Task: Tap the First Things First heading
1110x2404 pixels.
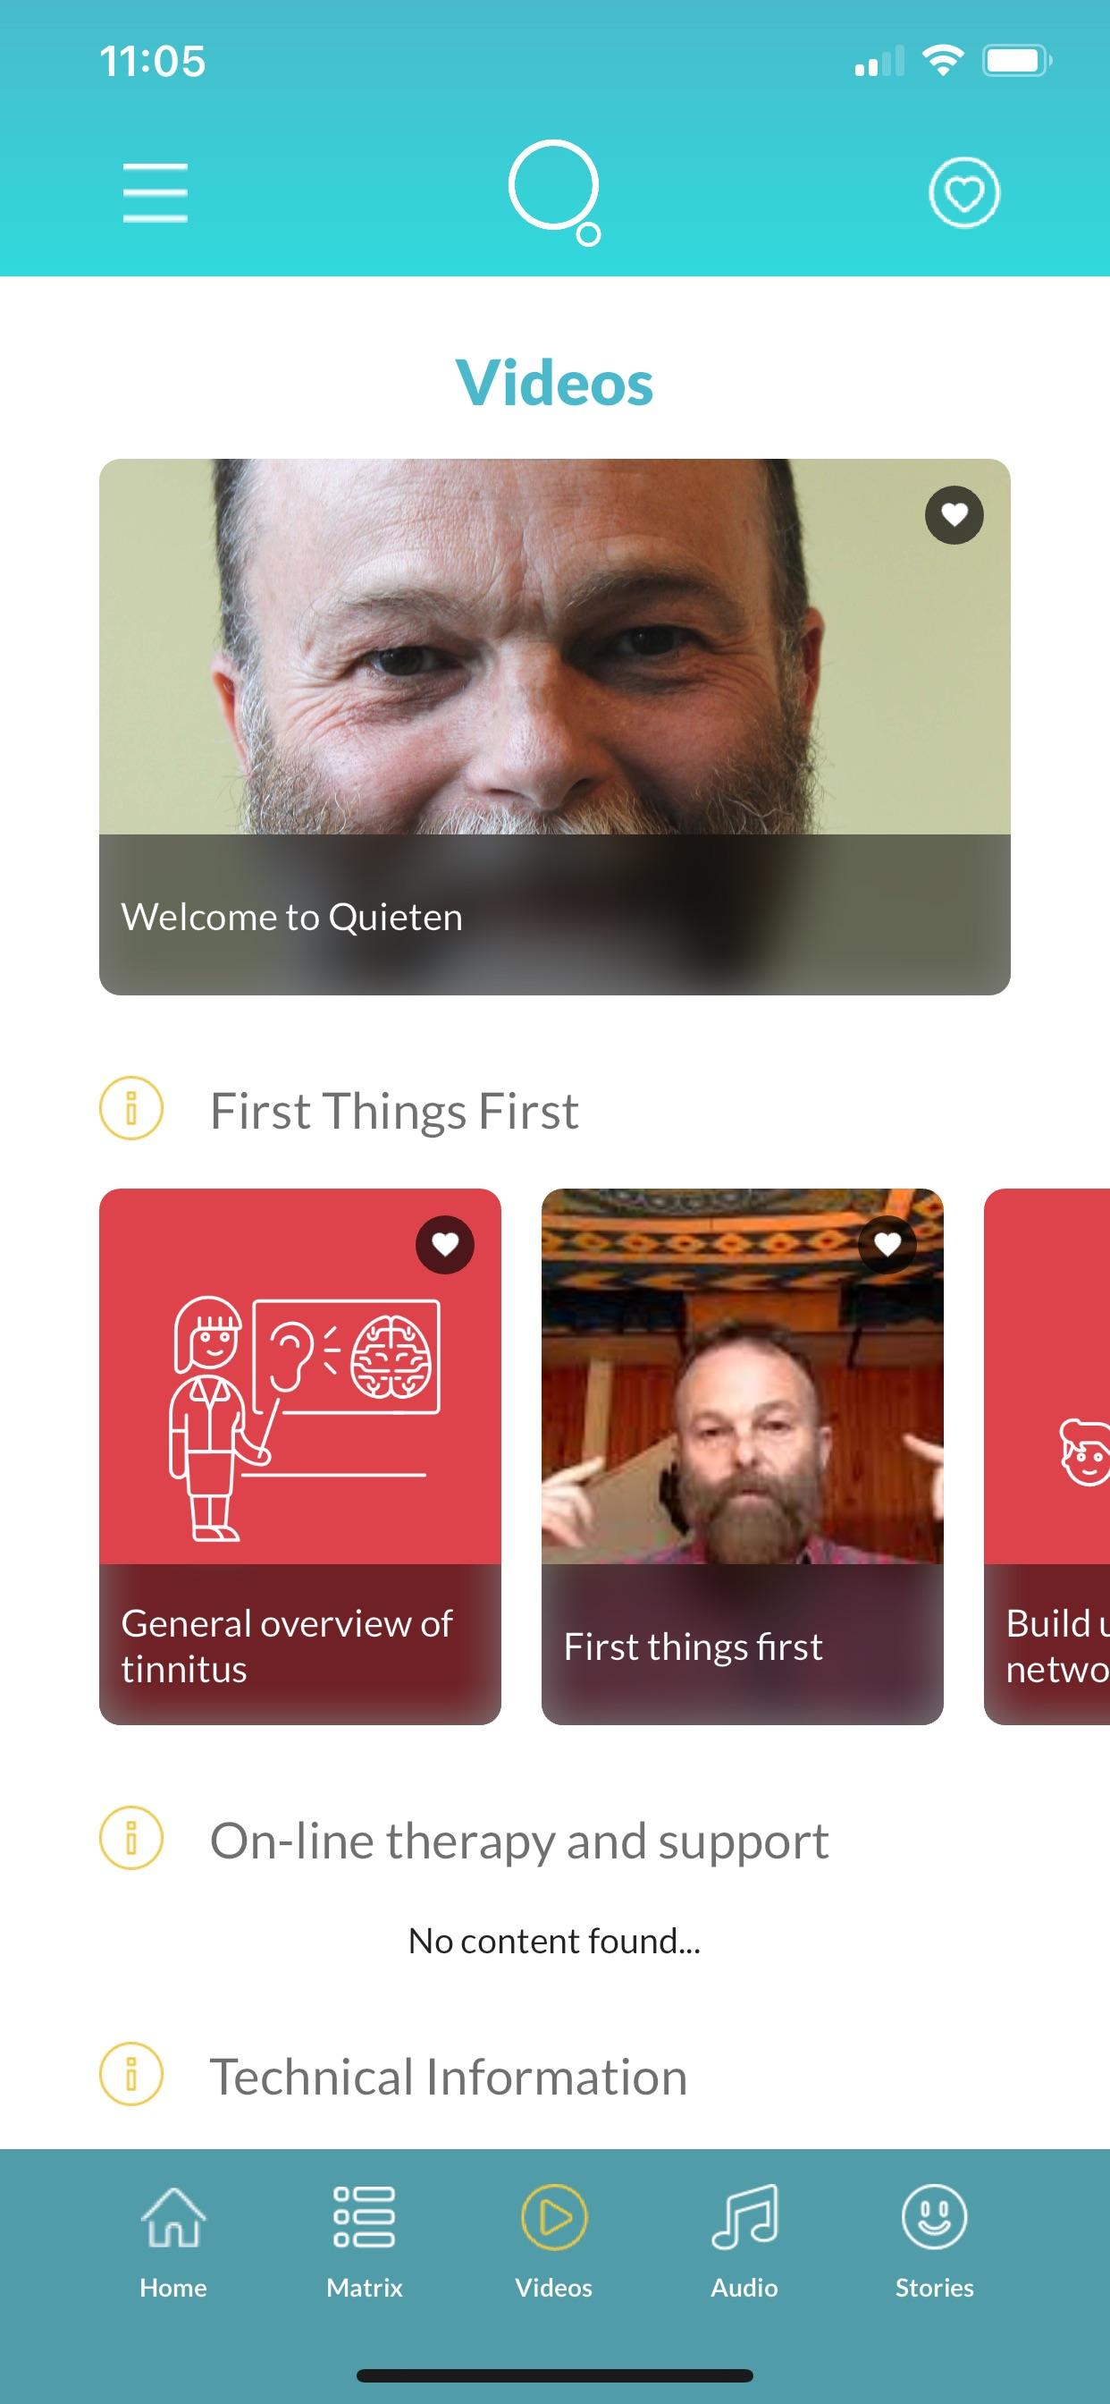Action: pos(394,1111)
